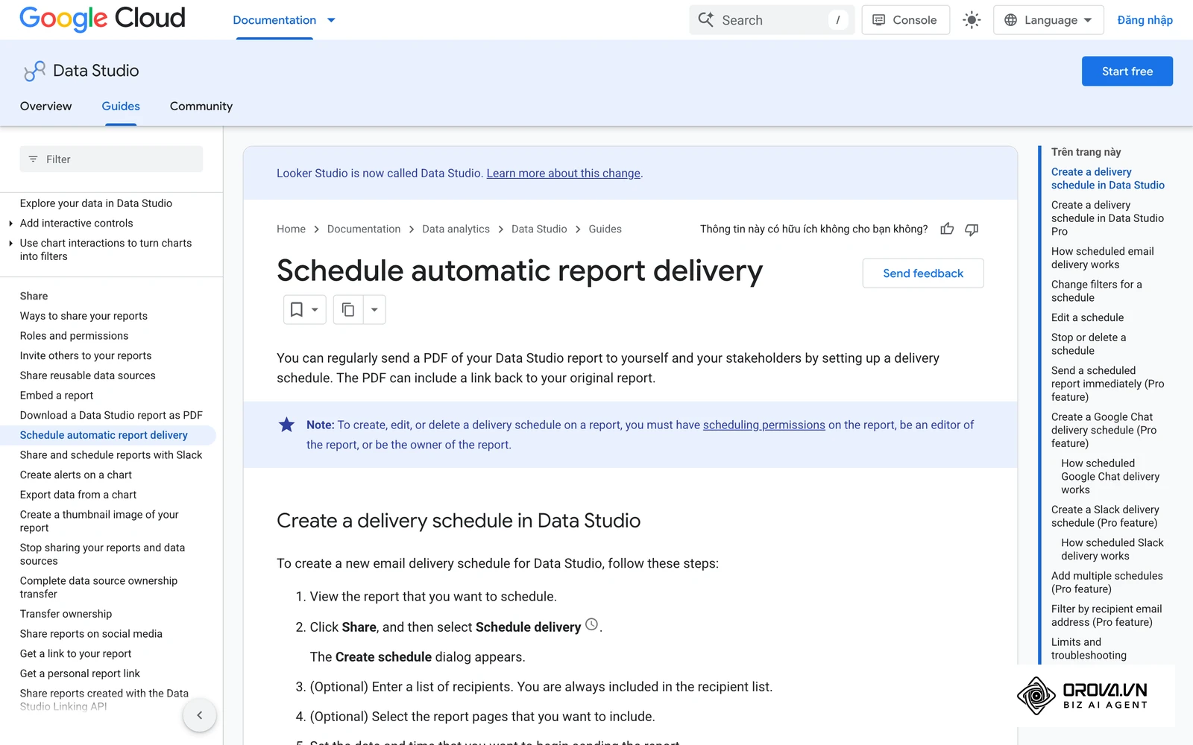Toggle the light/dark theme sun icon
The height and width of the screenshot is (745, 1193).
[x=972, y=20]
